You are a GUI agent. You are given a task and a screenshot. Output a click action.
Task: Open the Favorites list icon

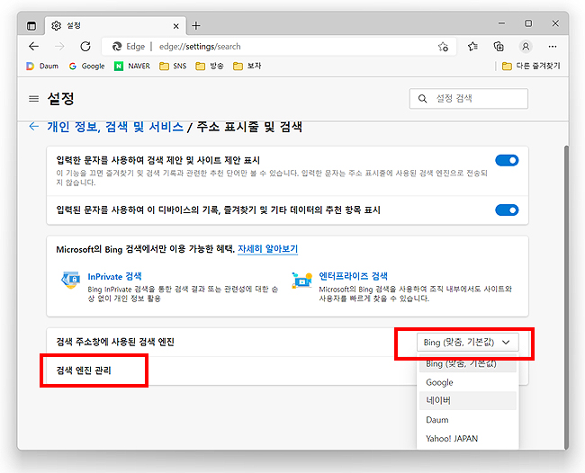coord(472,46)
